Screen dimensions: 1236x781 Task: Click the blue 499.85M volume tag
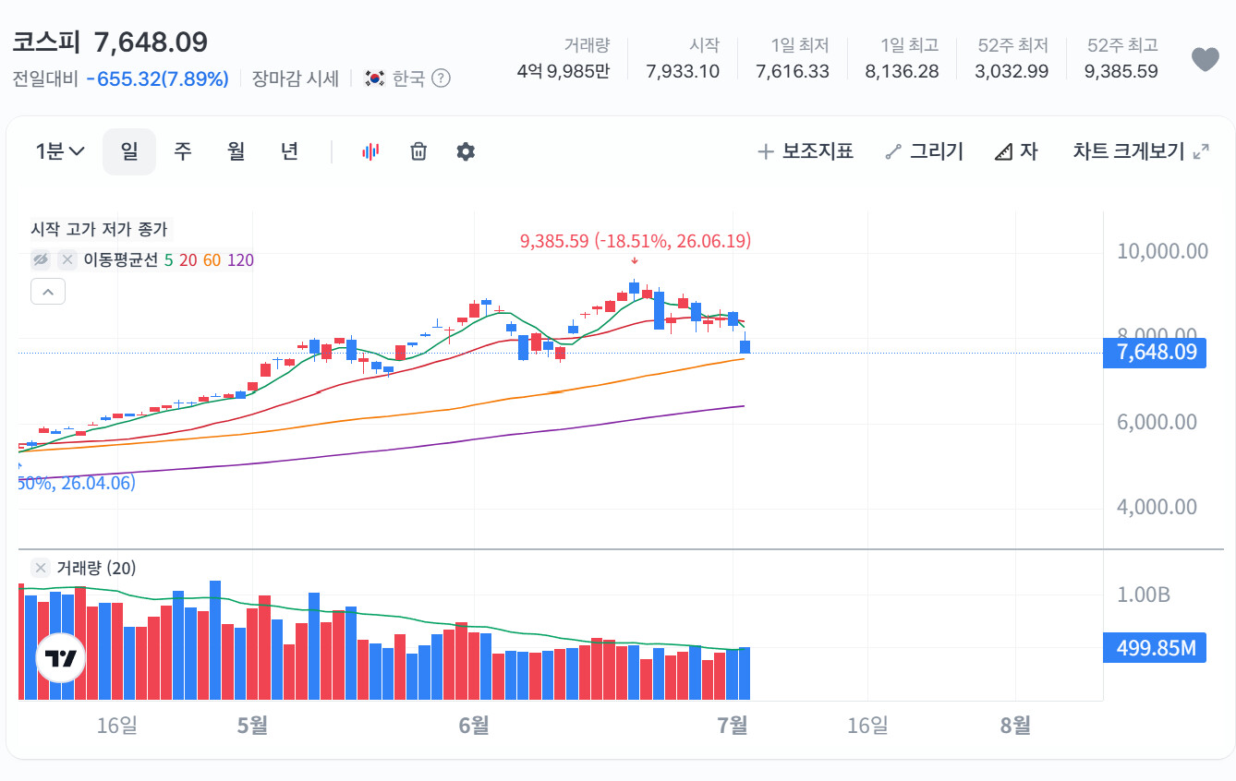pos(1155,648)
